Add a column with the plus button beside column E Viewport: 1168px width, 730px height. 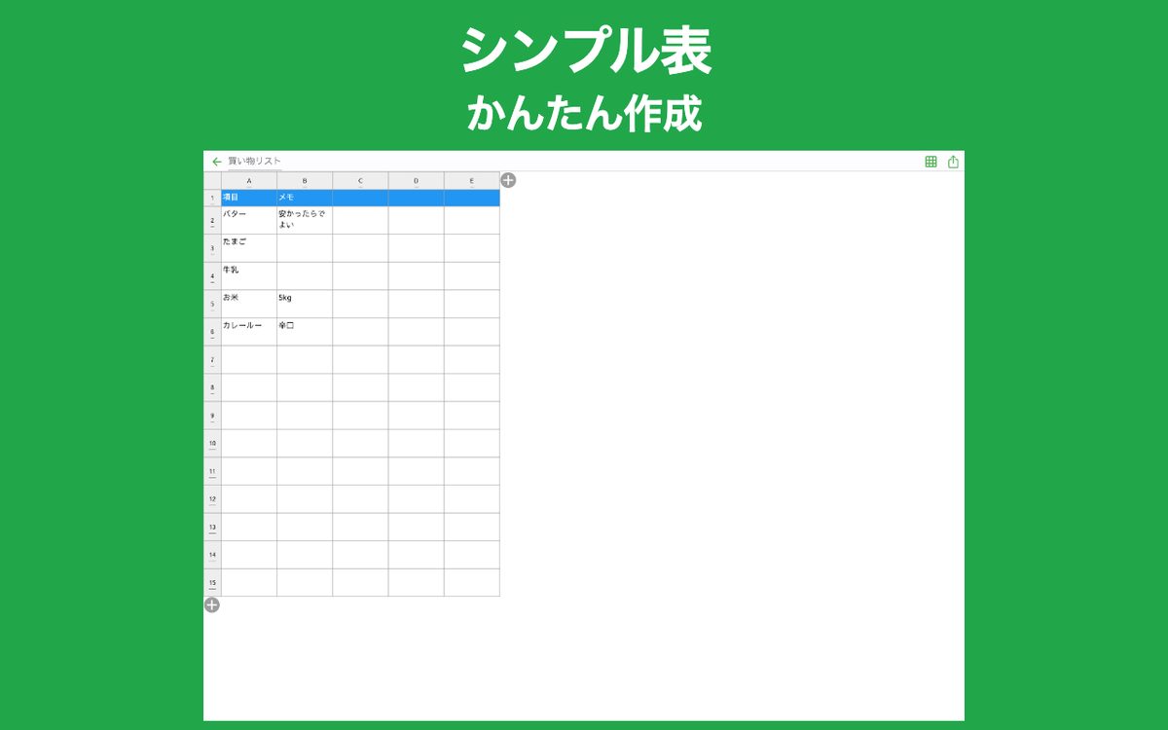tap(508, 180)
